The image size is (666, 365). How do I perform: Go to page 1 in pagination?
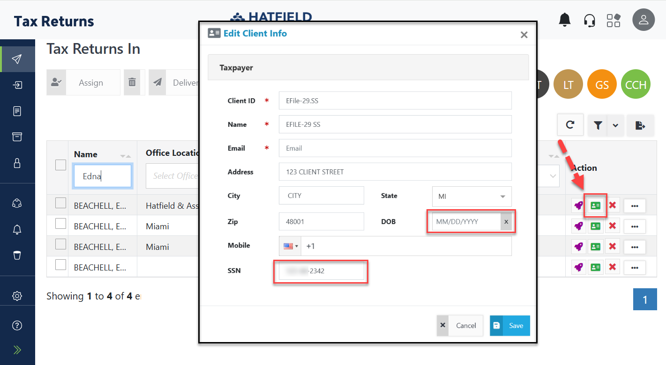[644, 299]
